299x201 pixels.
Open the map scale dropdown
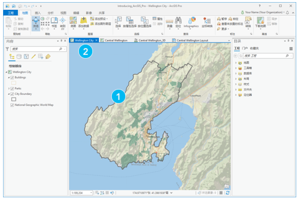tap(91, 193)
